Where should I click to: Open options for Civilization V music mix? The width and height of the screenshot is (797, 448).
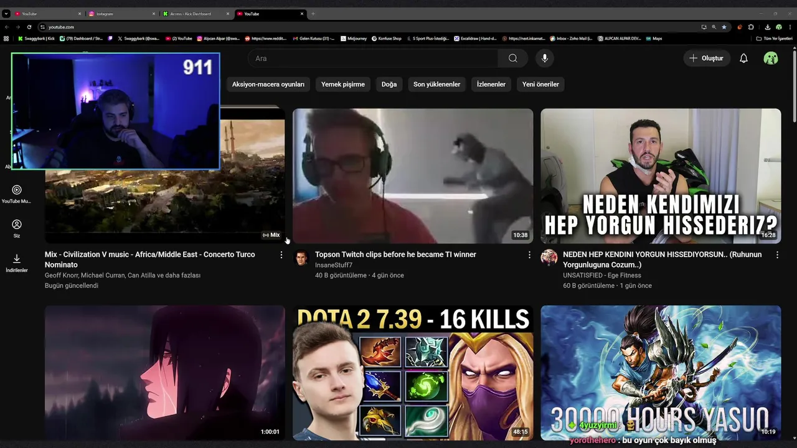(x=281, y=255)
